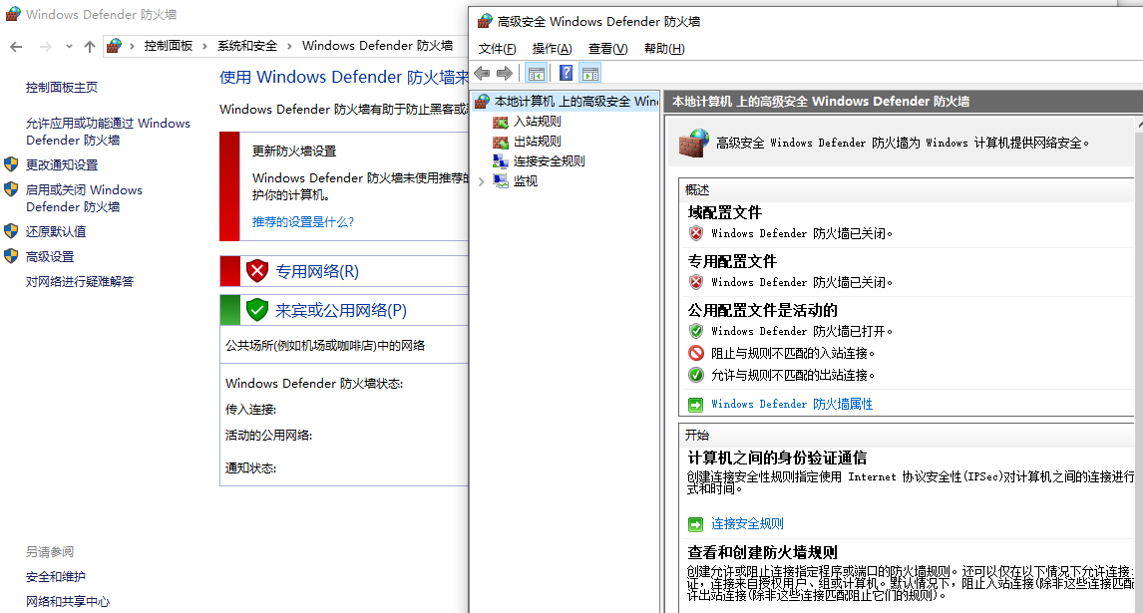The image size is (1143, 613).
Task: Click the shield icon beside 更改通知设置
Action: [11, 164]
